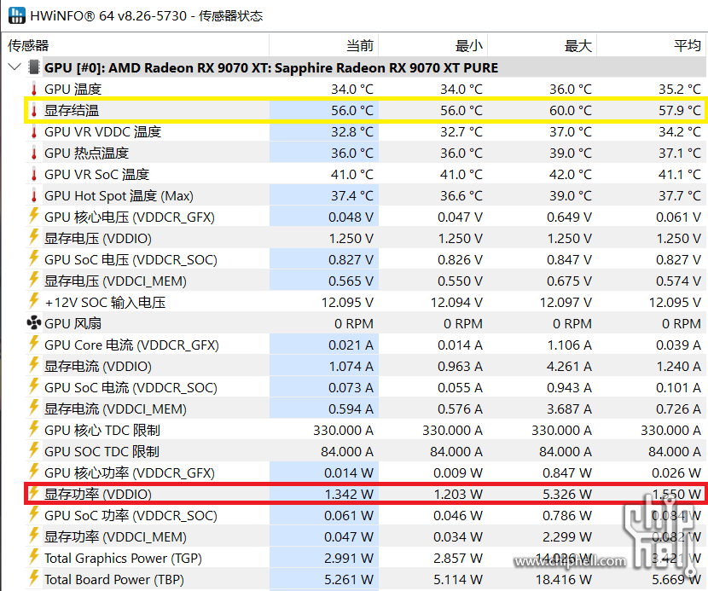Viewport: 708px width, 591px height.
Task: Click the 传感器 column header
Action: click(x=136, y=45)
